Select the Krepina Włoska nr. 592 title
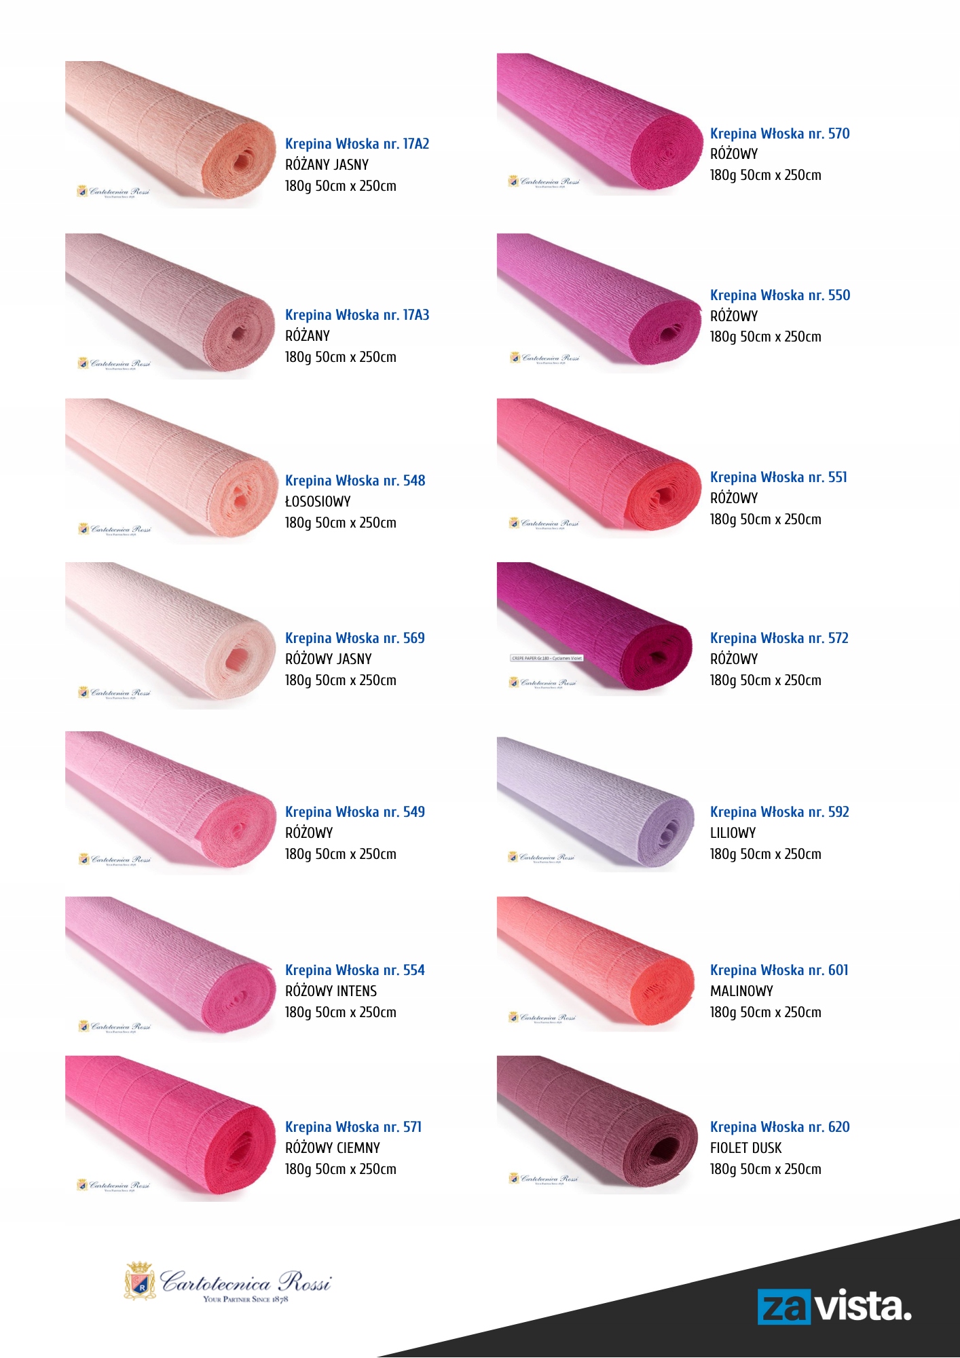The height and width of the screenshot is (1358, 960). tap(779, 812)
